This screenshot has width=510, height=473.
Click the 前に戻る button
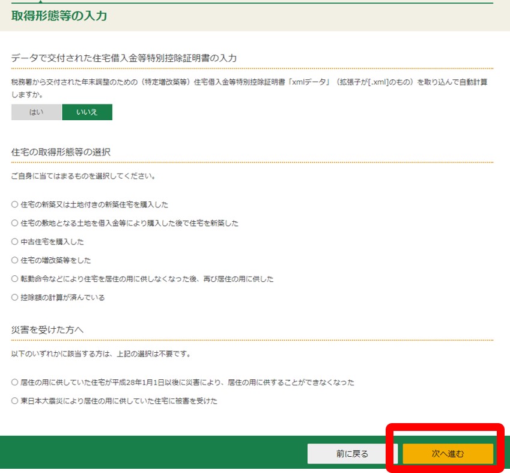coord(352,454)
